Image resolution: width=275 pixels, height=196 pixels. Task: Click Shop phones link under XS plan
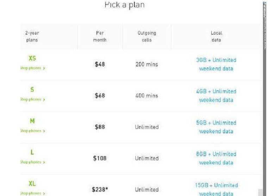click(x=32, y=68)
